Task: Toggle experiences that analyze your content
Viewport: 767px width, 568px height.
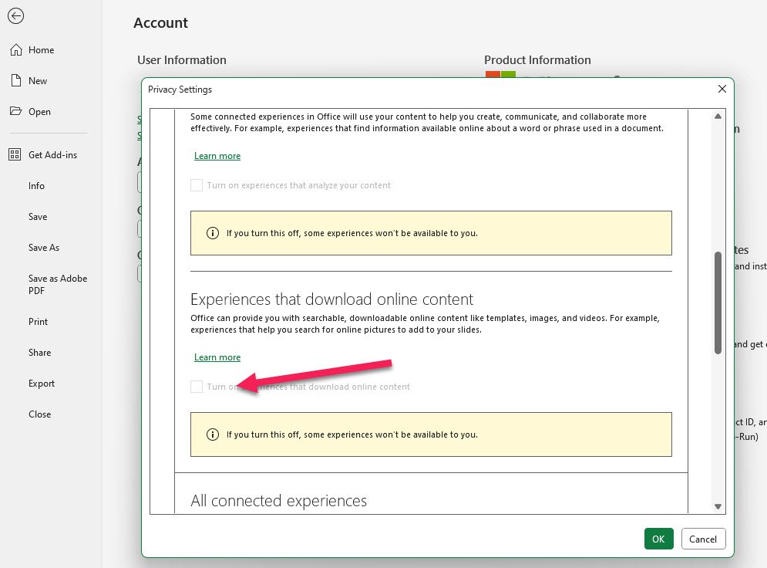Action: [x=197, y=185]
